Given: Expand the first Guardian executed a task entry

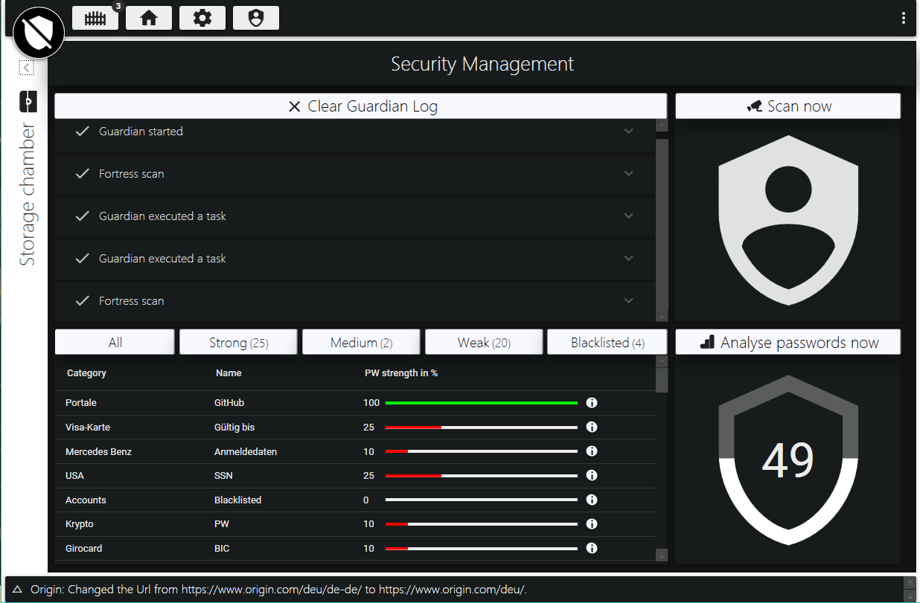Looking at the screenshot, I should tap(629, 216).
